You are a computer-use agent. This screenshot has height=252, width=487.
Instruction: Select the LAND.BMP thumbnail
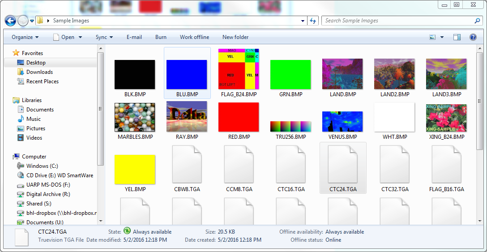pos(342,74)
